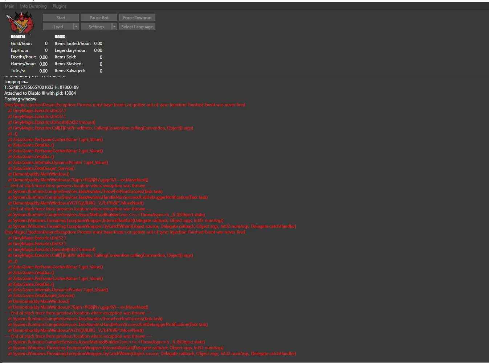The height and width of the screenshot is (363, 489).
Task: Click the General stats heading
Action: 18,36
